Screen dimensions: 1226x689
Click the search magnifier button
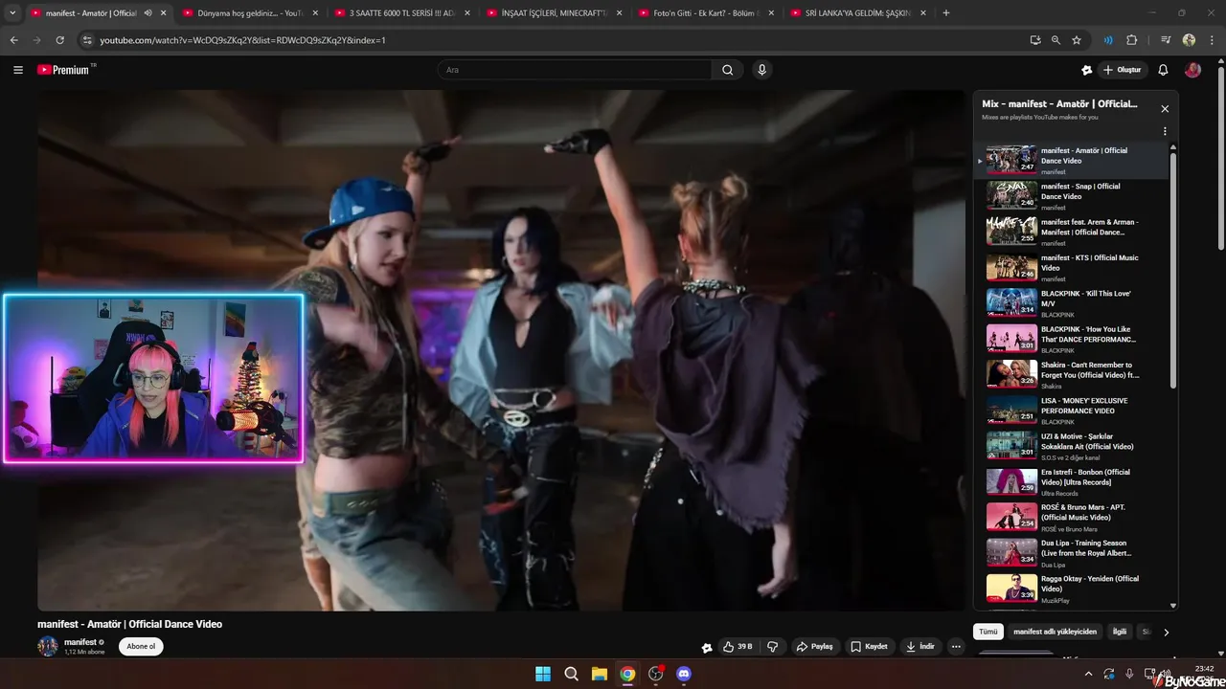click(x=728, y=70)
